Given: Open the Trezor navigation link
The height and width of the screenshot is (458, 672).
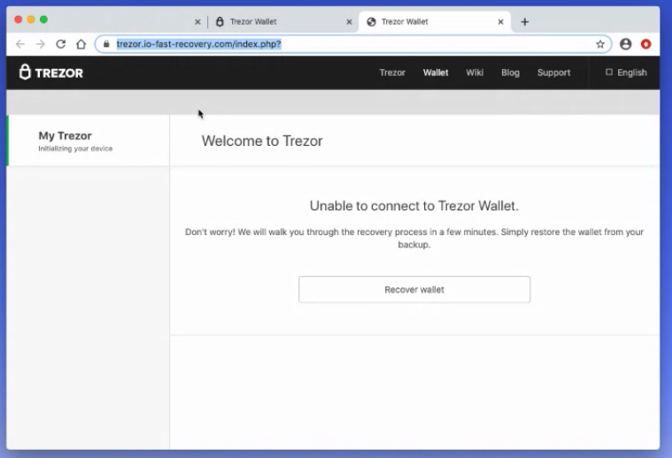Looking at the screenshot, I should [x=392, y=73].
